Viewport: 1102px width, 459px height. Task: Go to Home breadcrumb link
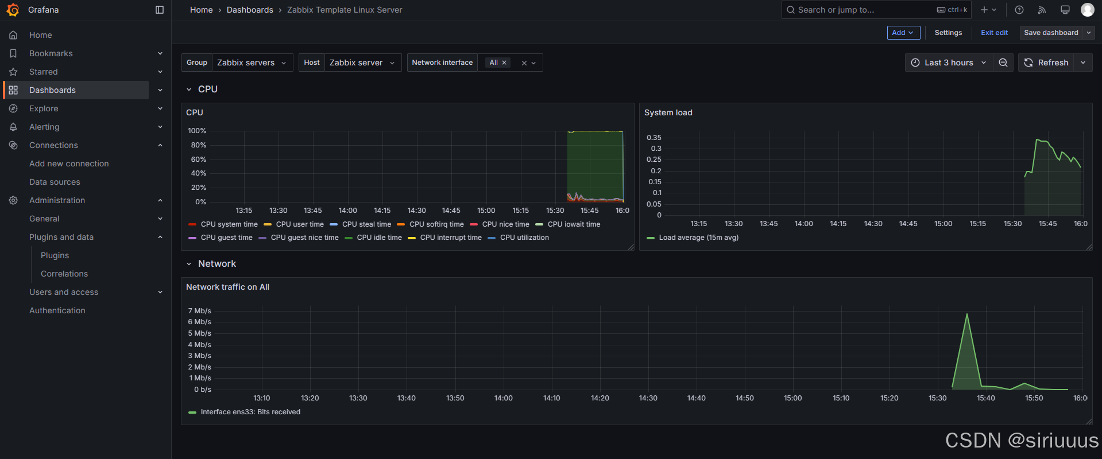202,10
